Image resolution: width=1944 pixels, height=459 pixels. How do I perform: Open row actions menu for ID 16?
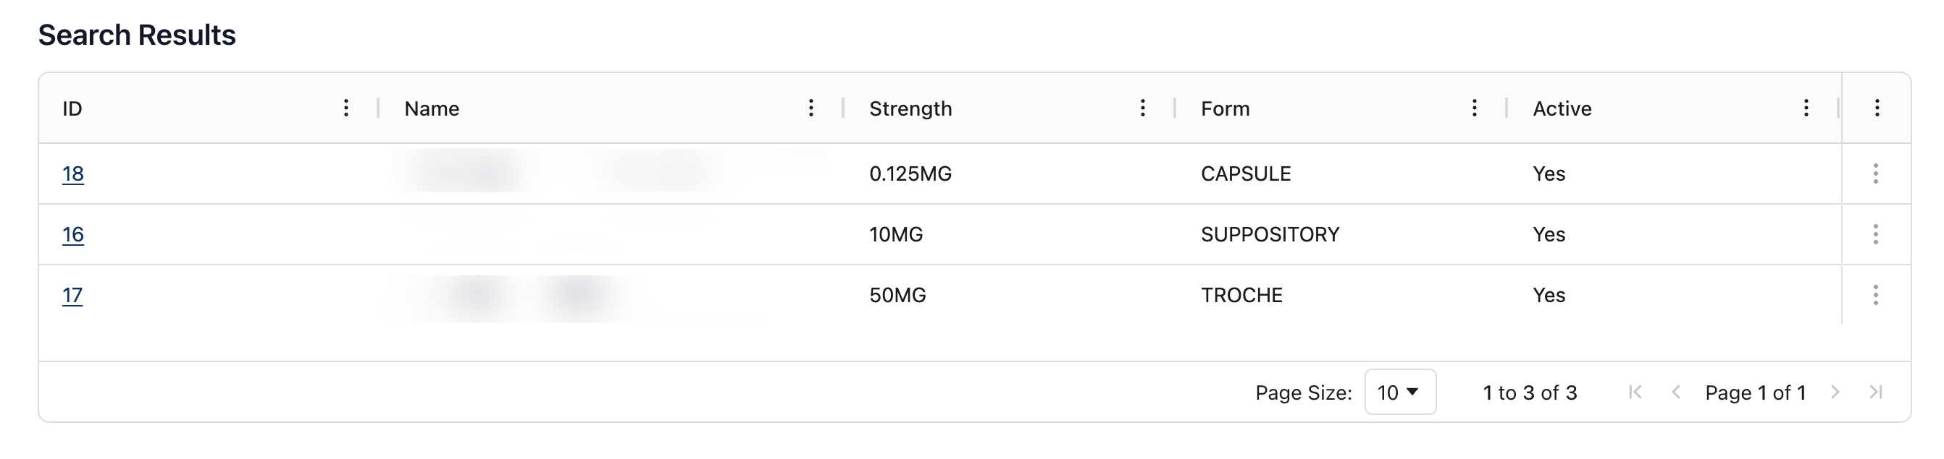click(x=1875, y=234)
